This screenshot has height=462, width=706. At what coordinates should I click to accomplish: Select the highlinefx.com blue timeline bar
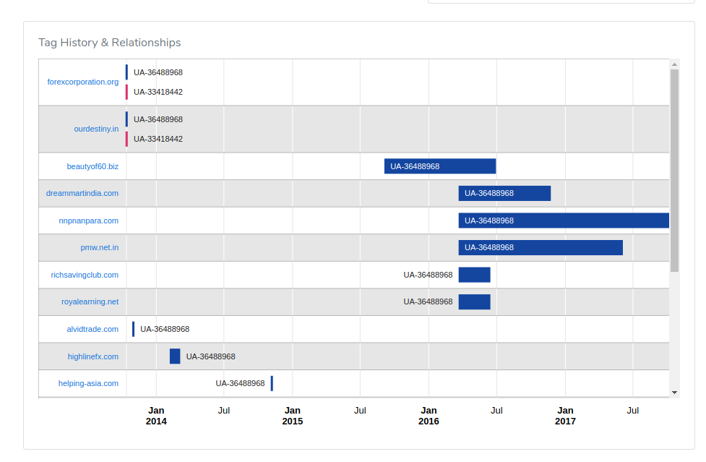pos(175,356)
